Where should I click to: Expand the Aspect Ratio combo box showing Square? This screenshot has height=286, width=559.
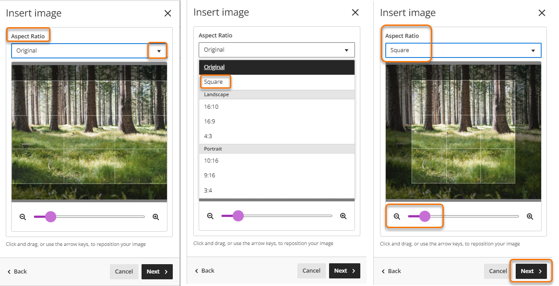tap(463, 50)
